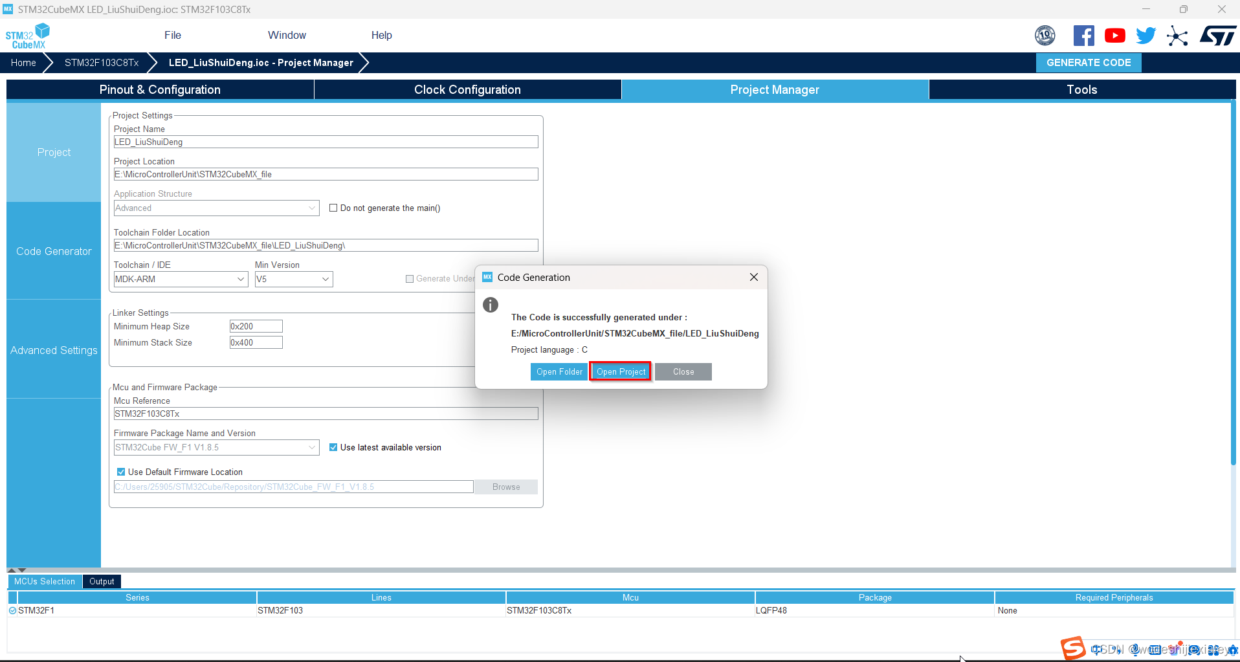Select the LQFP48 package cell

[x=875, y=610]
